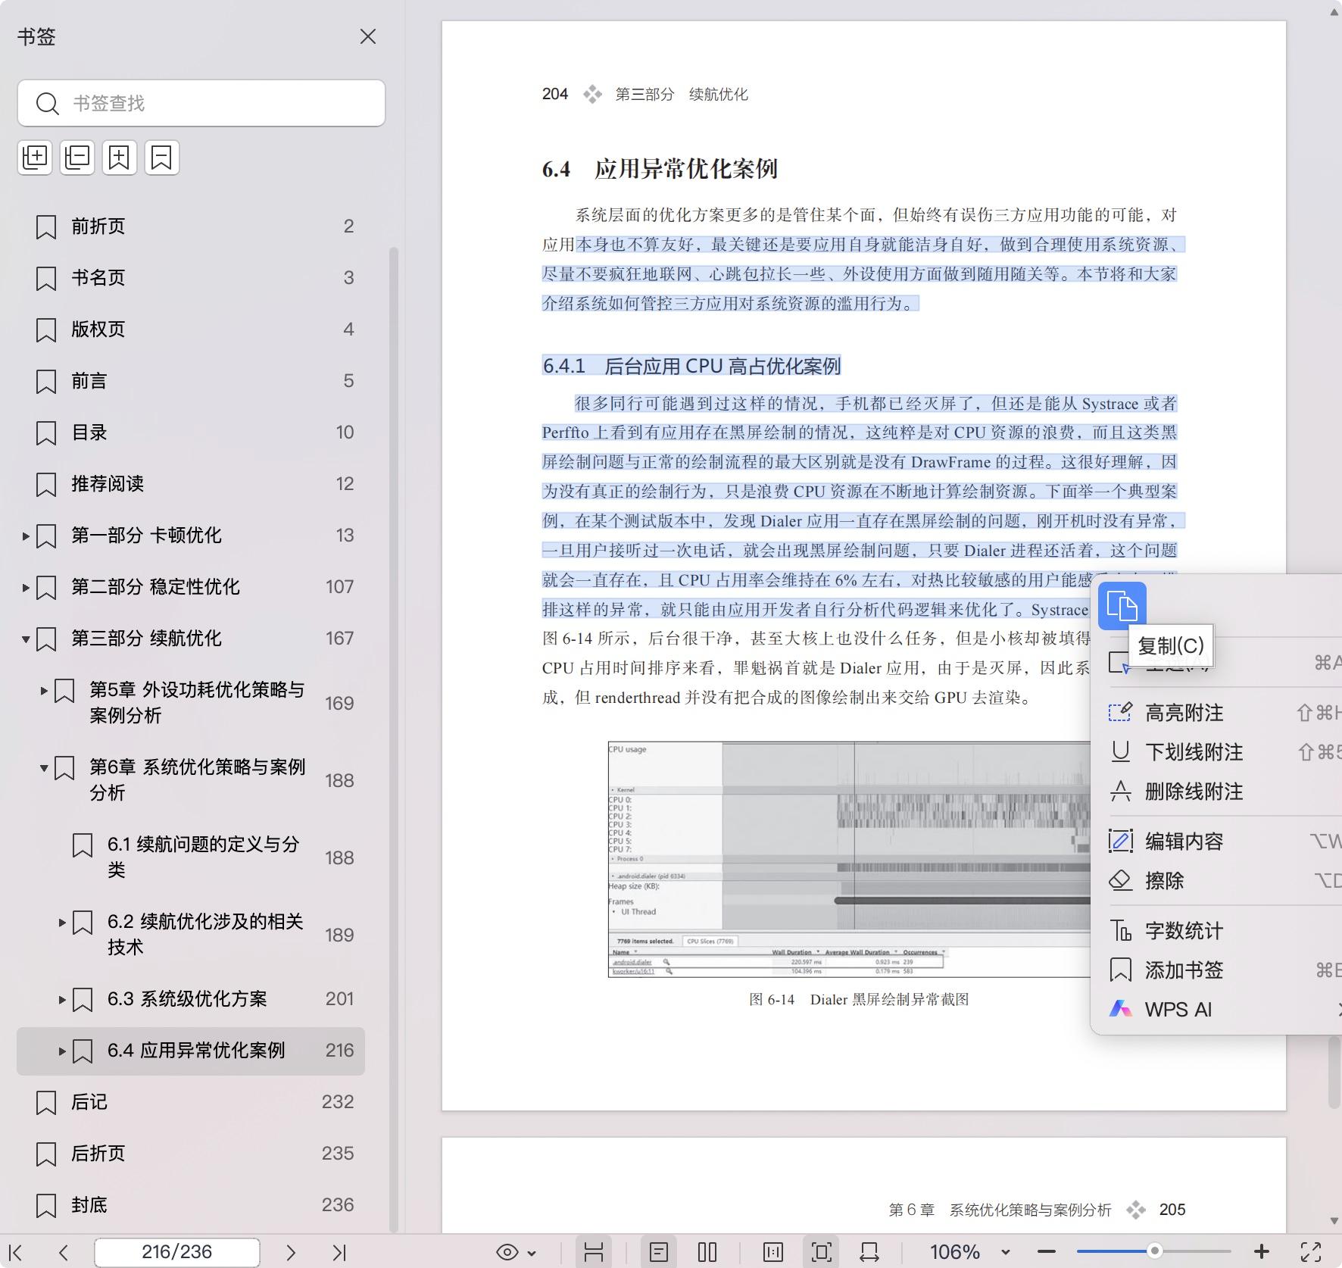Viewport: 1342px width, 1268px height.
Task: Click the blue copy icon button
Action: tap(1122, 606)
